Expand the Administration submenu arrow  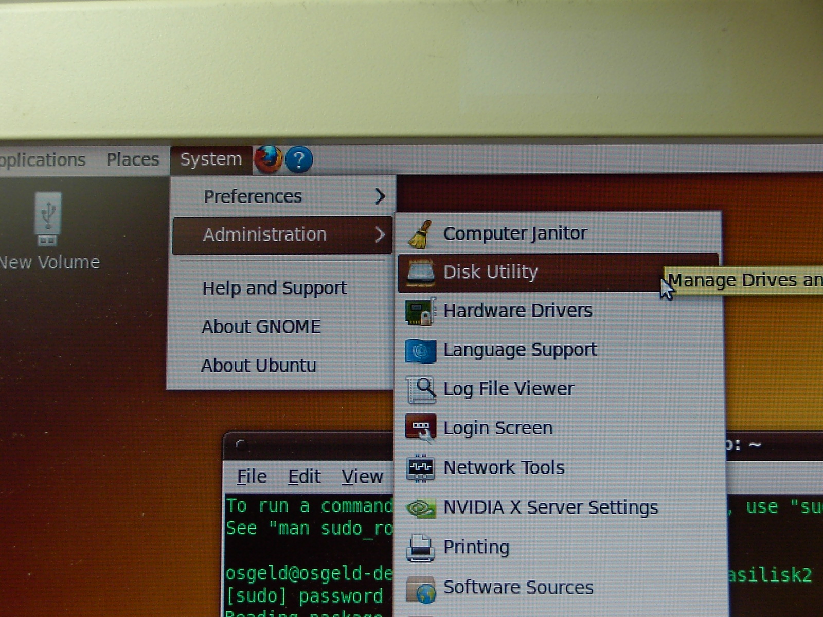[x=380, y=234]
